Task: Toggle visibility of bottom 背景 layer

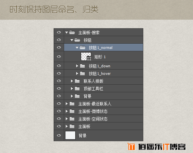Action: 59,135
